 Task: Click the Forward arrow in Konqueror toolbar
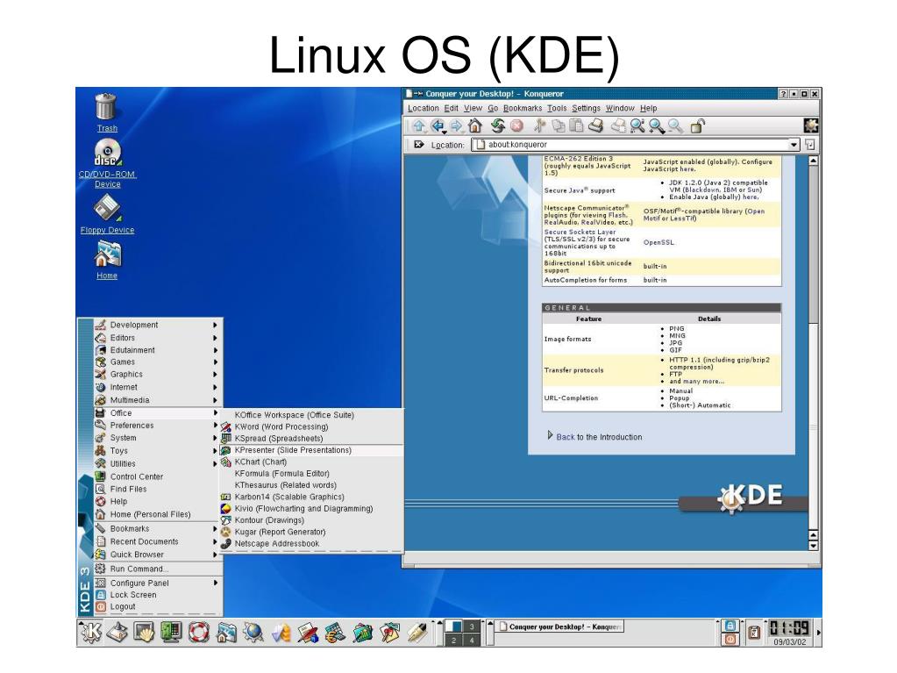tap(456, 125)
